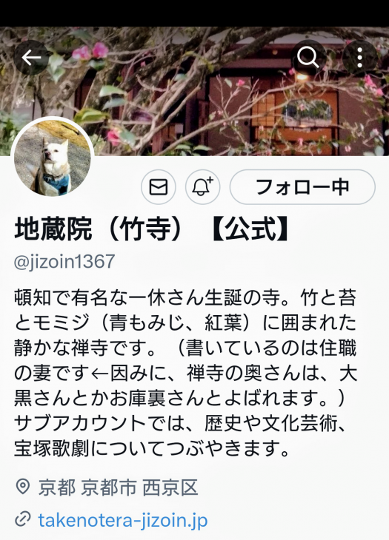Screen dimensions: 389x540
Task: Tap the black status bar at the top
Action: pos(194,13)
